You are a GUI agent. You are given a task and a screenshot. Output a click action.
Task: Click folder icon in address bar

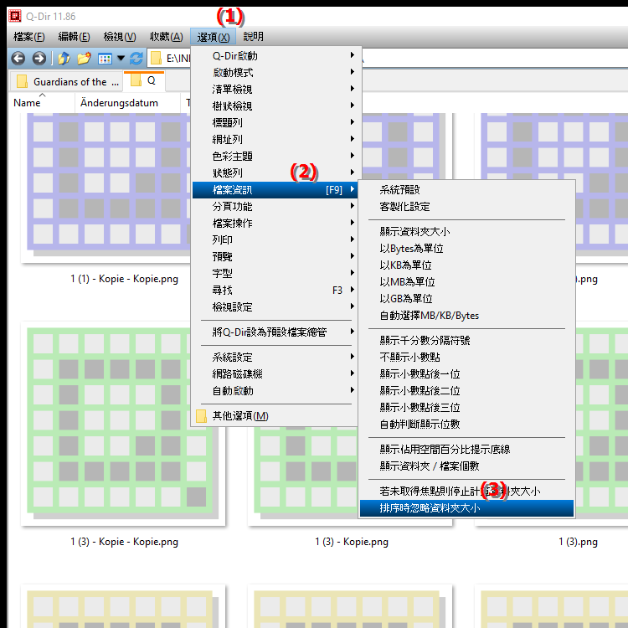pos(156,59)
